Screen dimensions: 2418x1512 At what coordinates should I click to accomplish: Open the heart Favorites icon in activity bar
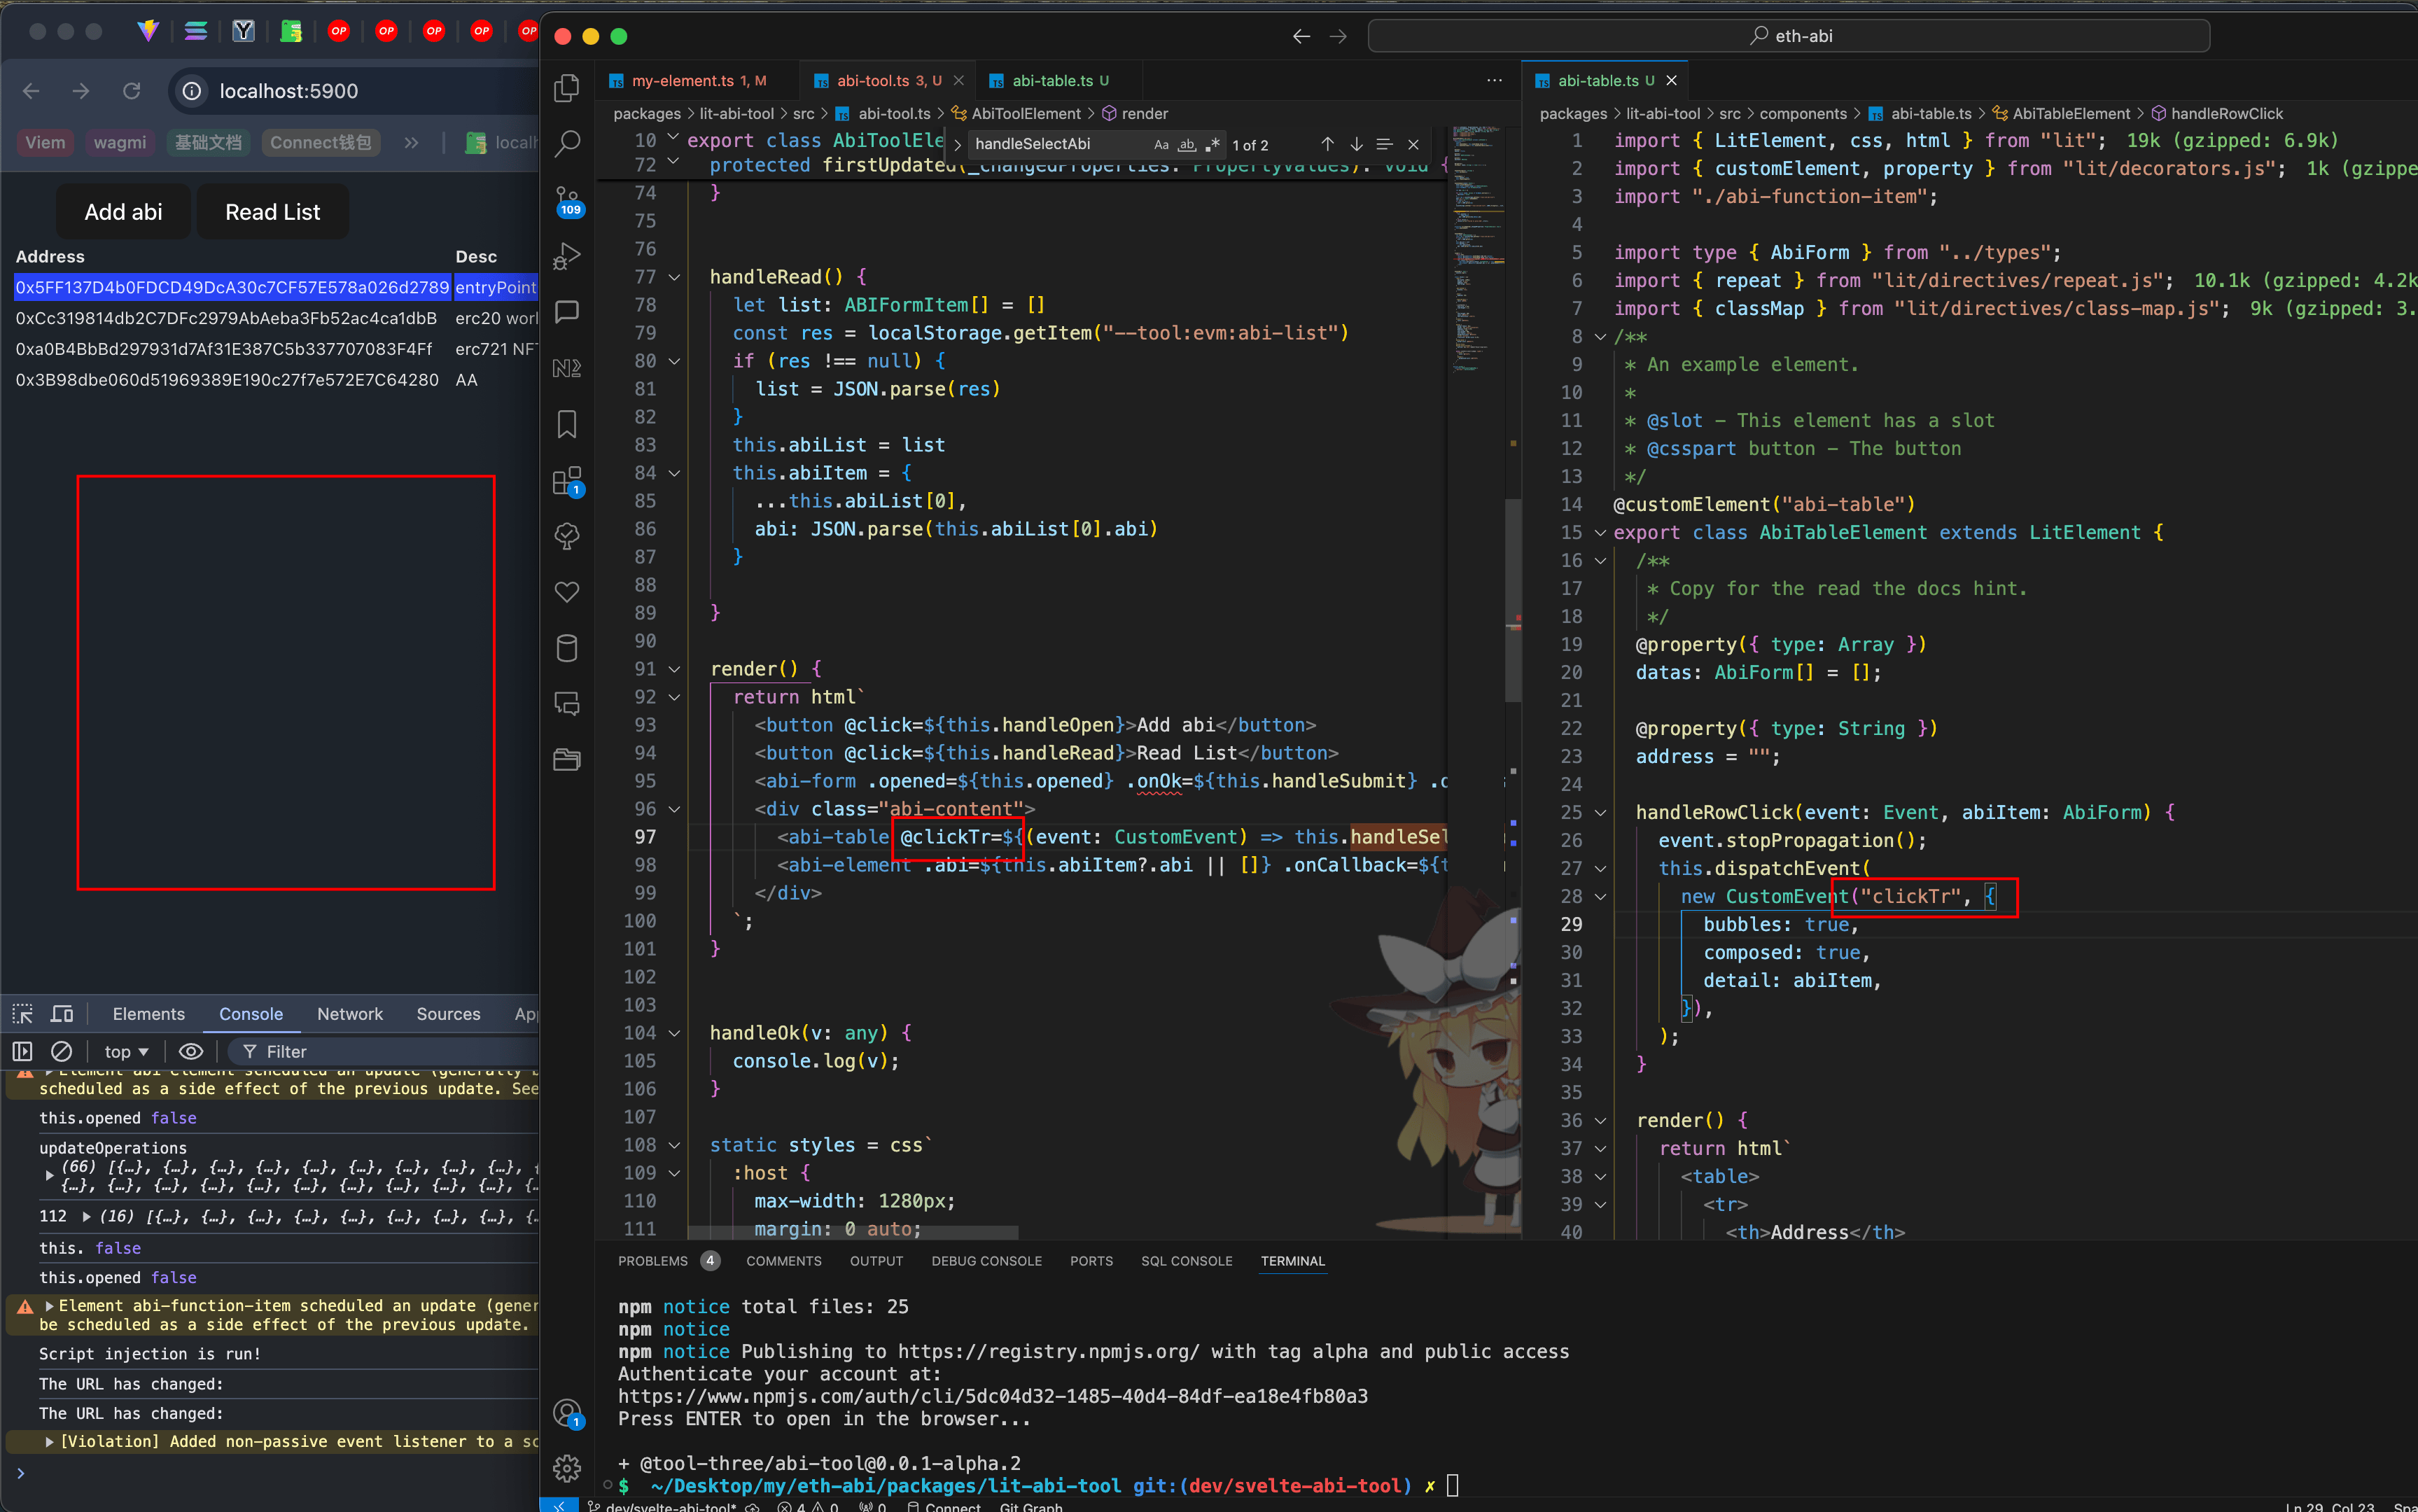click(x=567, y=592)
